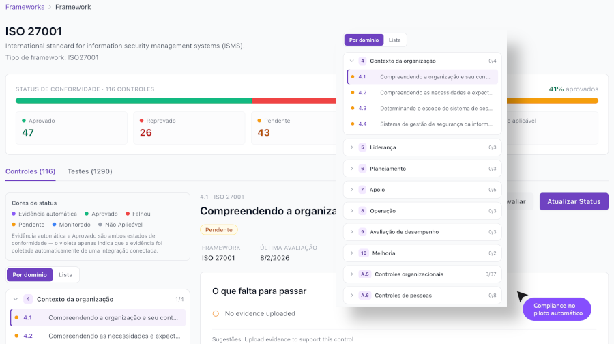Open control 4.4 Sistema de gestão
Screen dimensions: 614x344
pyautogui.click(x=422, y=124)
